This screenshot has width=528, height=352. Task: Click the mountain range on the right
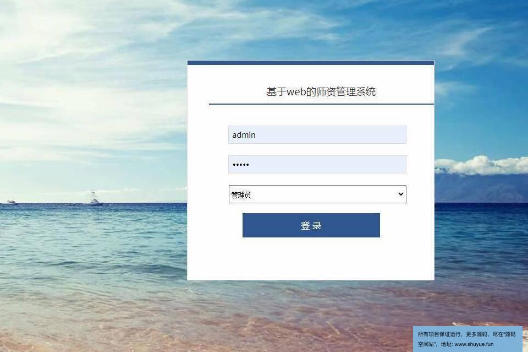tap(482, 188)
